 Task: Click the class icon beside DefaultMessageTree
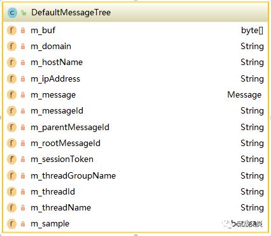(x=12, y=13)
